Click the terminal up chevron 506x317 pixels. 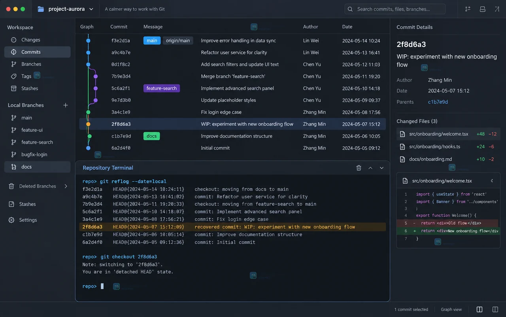coord(370,168)
